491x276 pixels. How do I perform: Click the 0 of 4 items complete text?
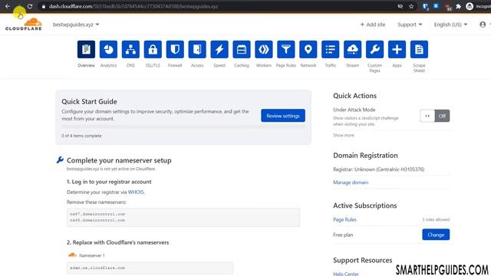tap(81, 136)
